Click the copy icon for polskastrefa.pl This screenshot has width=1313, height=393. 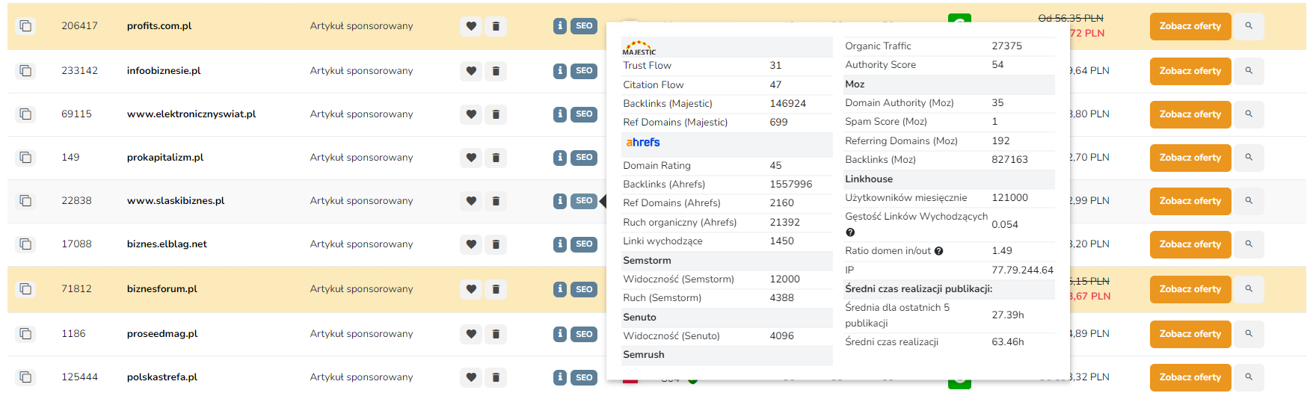pos(25,377)
